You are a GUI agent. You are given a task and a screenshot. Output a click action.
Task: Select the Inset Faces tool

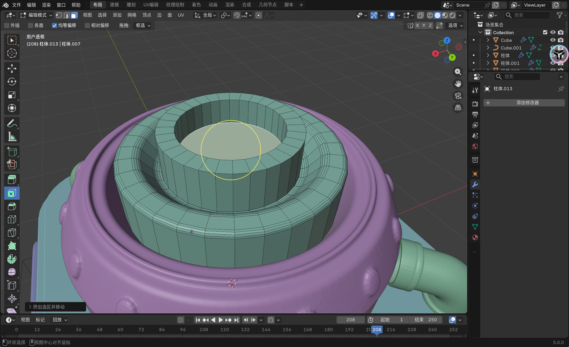coord(12,193)
